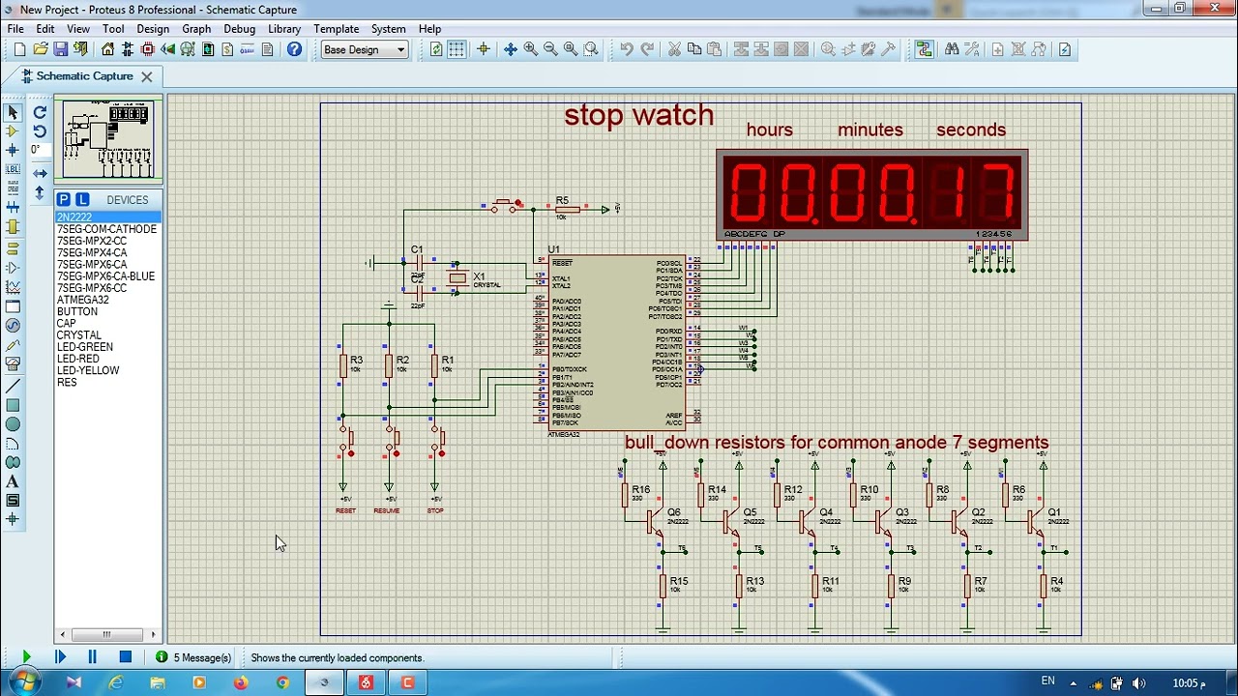Open the Graph menu
This screenshot has width=1238, height=696.
196,29
